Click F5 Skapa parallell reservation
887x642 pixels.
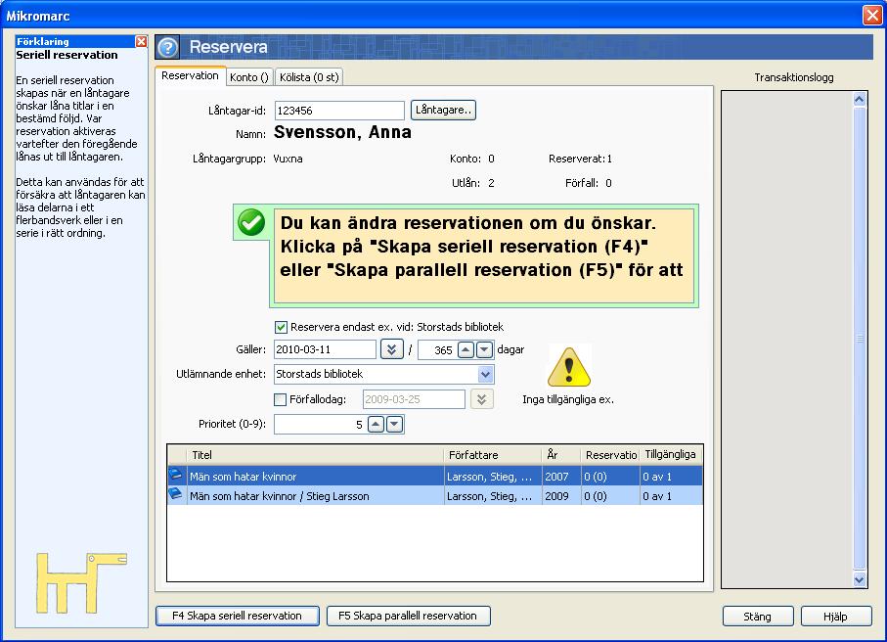click(408, 616)
